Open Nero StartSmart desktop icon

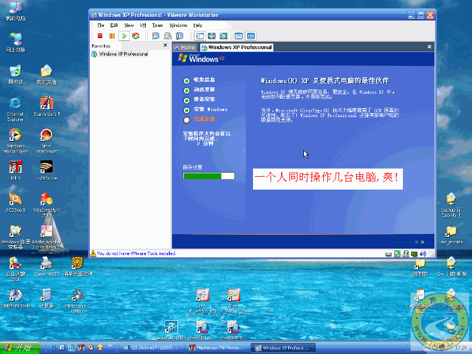[47, 141]
